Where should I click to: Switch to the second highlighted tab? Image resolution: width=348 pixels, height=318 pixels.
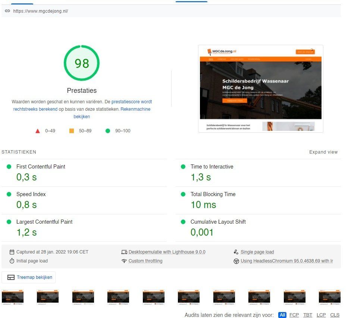pos(191,2)
